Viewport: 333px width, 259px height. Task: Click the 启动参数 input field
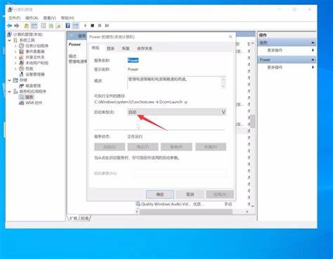tap(180, 173)
